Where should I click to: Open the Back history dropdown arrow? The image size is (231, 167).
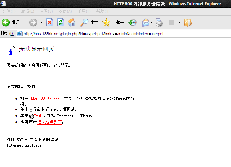[24, 22]
